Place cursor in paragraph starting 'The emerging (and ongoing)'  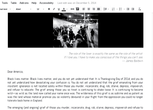pyautogui.click(x=75, y=107)
